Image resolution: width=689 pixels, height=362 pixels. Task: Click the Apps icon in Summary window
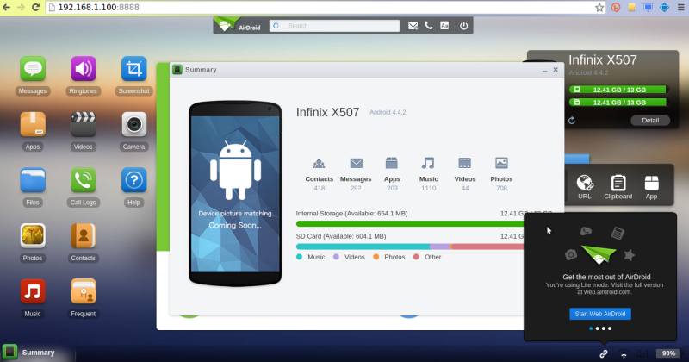pyautogui.click(x=392, y=163)
